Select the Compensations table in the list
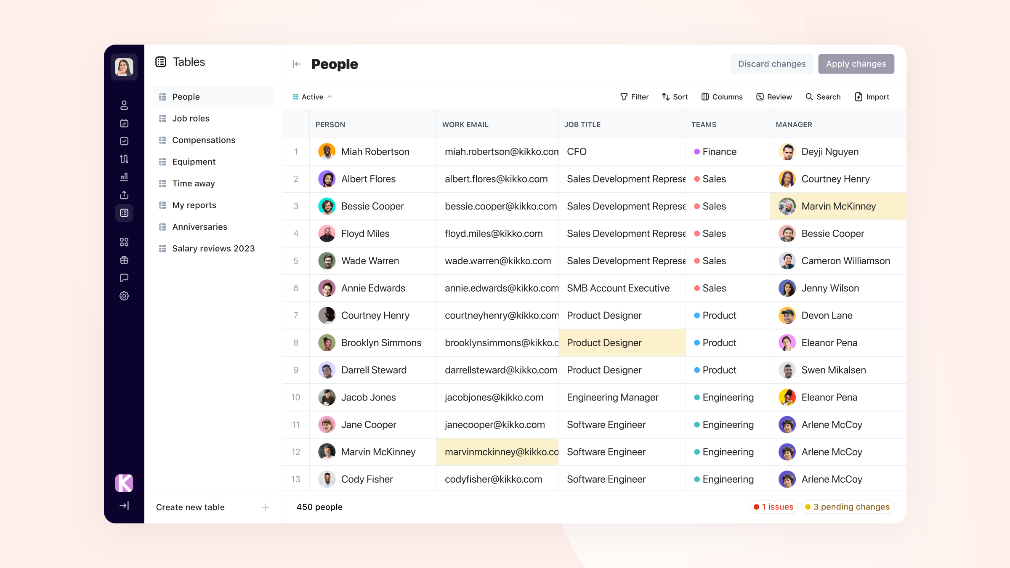This screenshot has height=568, width=1010. 204,140
